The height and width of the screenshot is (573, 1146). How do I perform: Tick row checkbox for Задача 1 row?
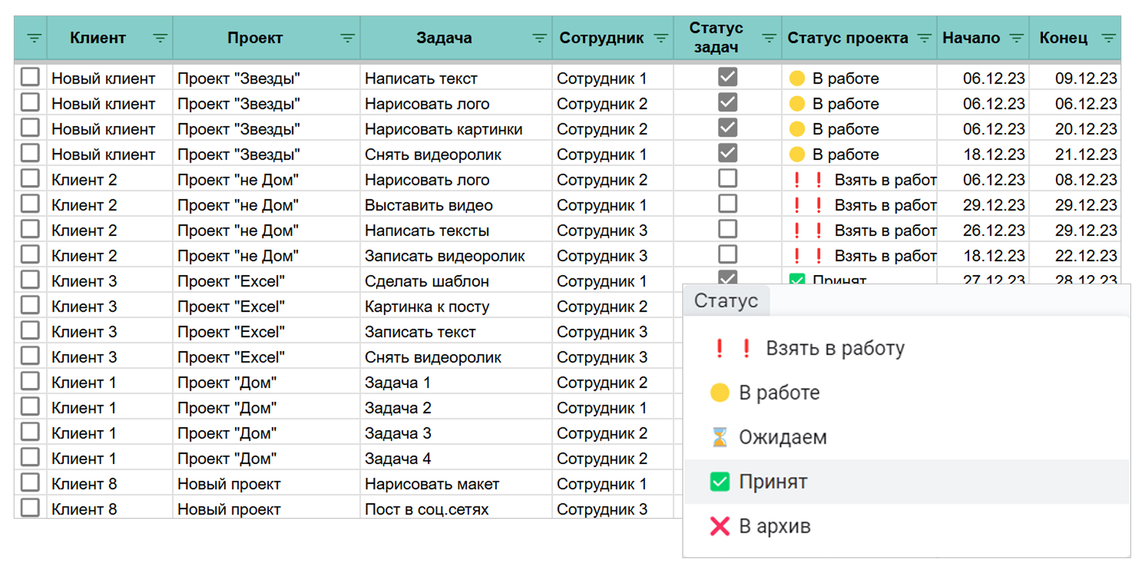coord(30,381)
